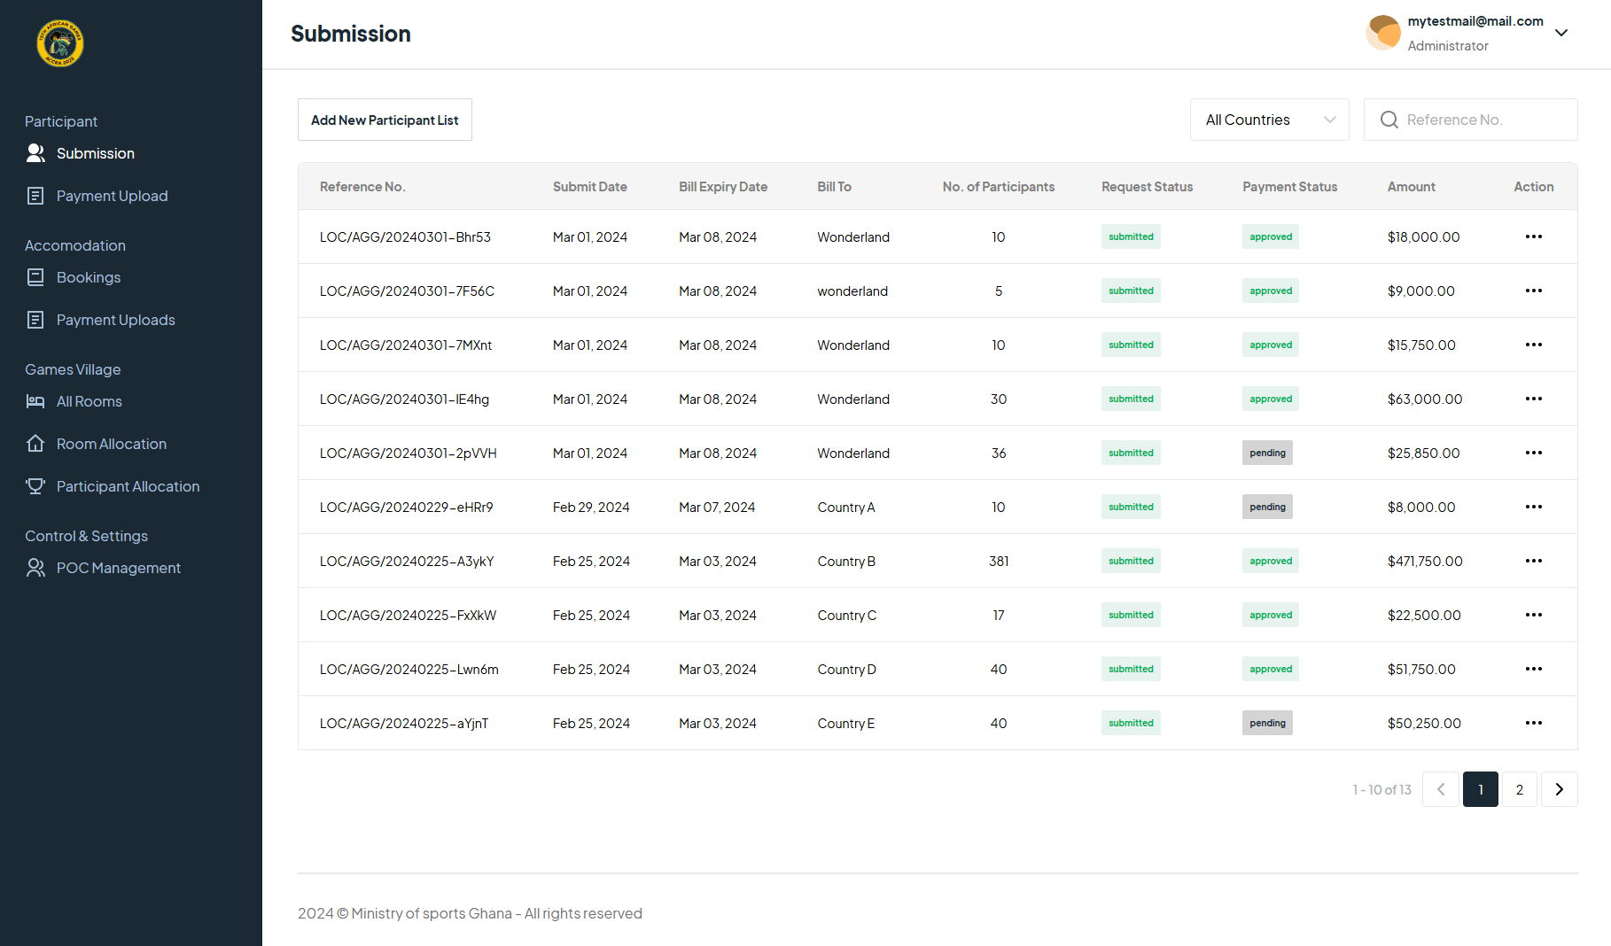
Task: Click the African Games logo in the sidebar
Action: tap(60, 43)
